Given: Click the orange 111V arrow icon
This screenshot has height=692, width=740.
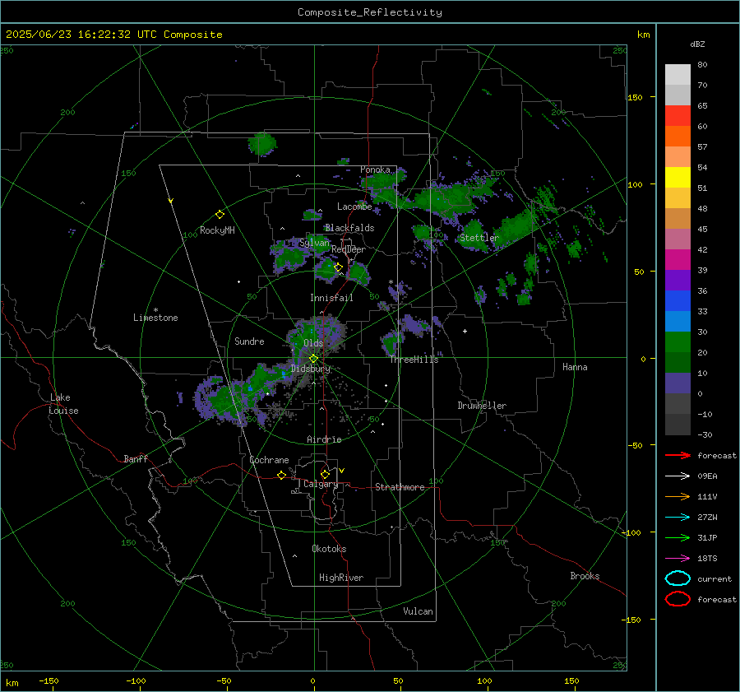Looking at the screenshot, I should point(678,496).
